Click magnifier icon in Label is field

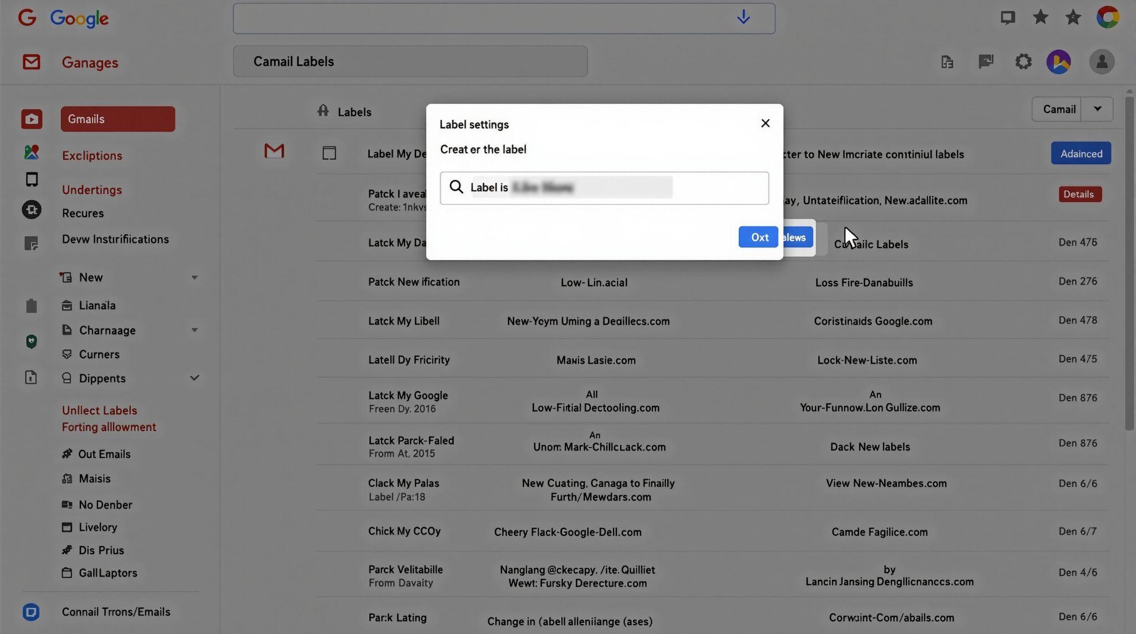tap(456, 187)
